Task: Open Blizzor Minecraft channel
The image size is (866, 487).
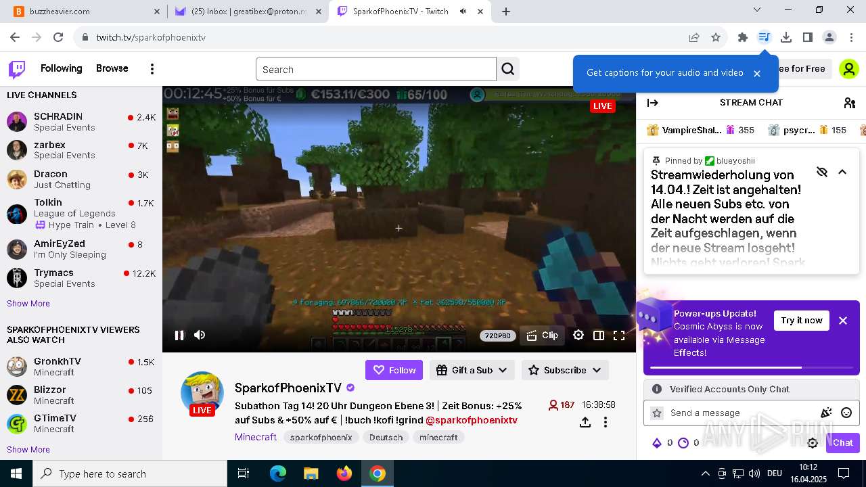Action: [81, 395]
